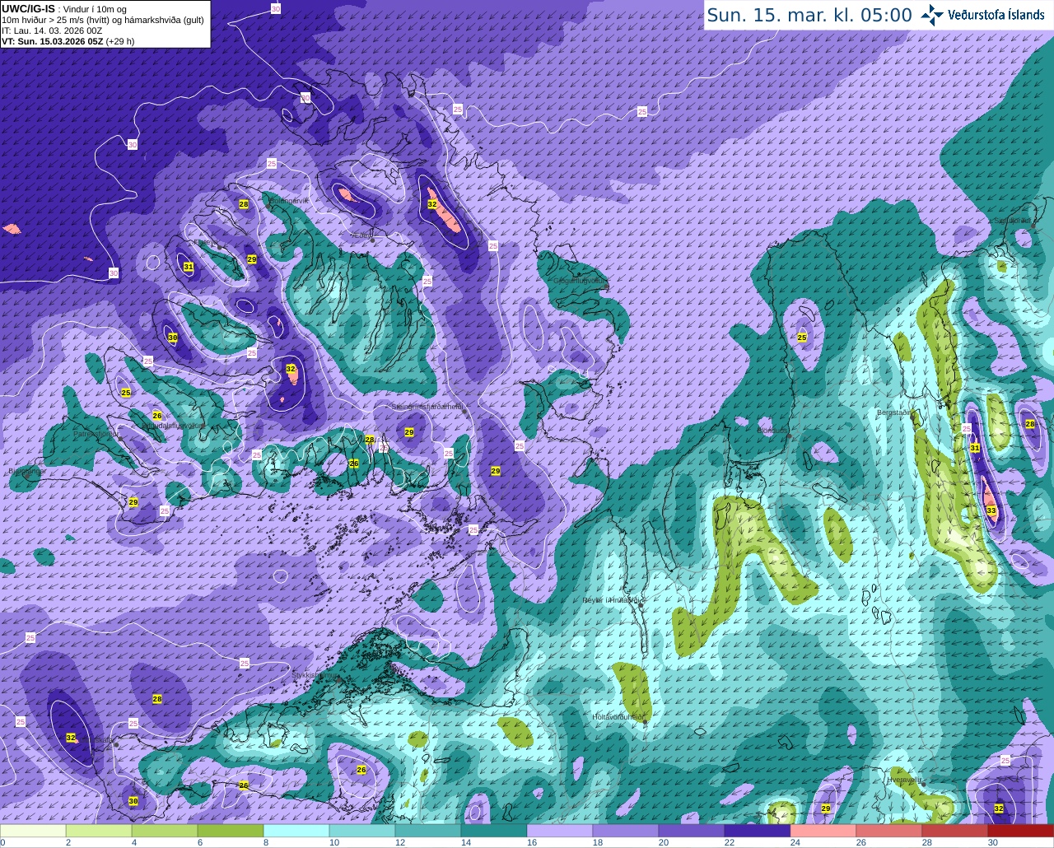Click yellow gust label 29 near Hveravellir
The image size is (1054, 848).
pos(826,808)
